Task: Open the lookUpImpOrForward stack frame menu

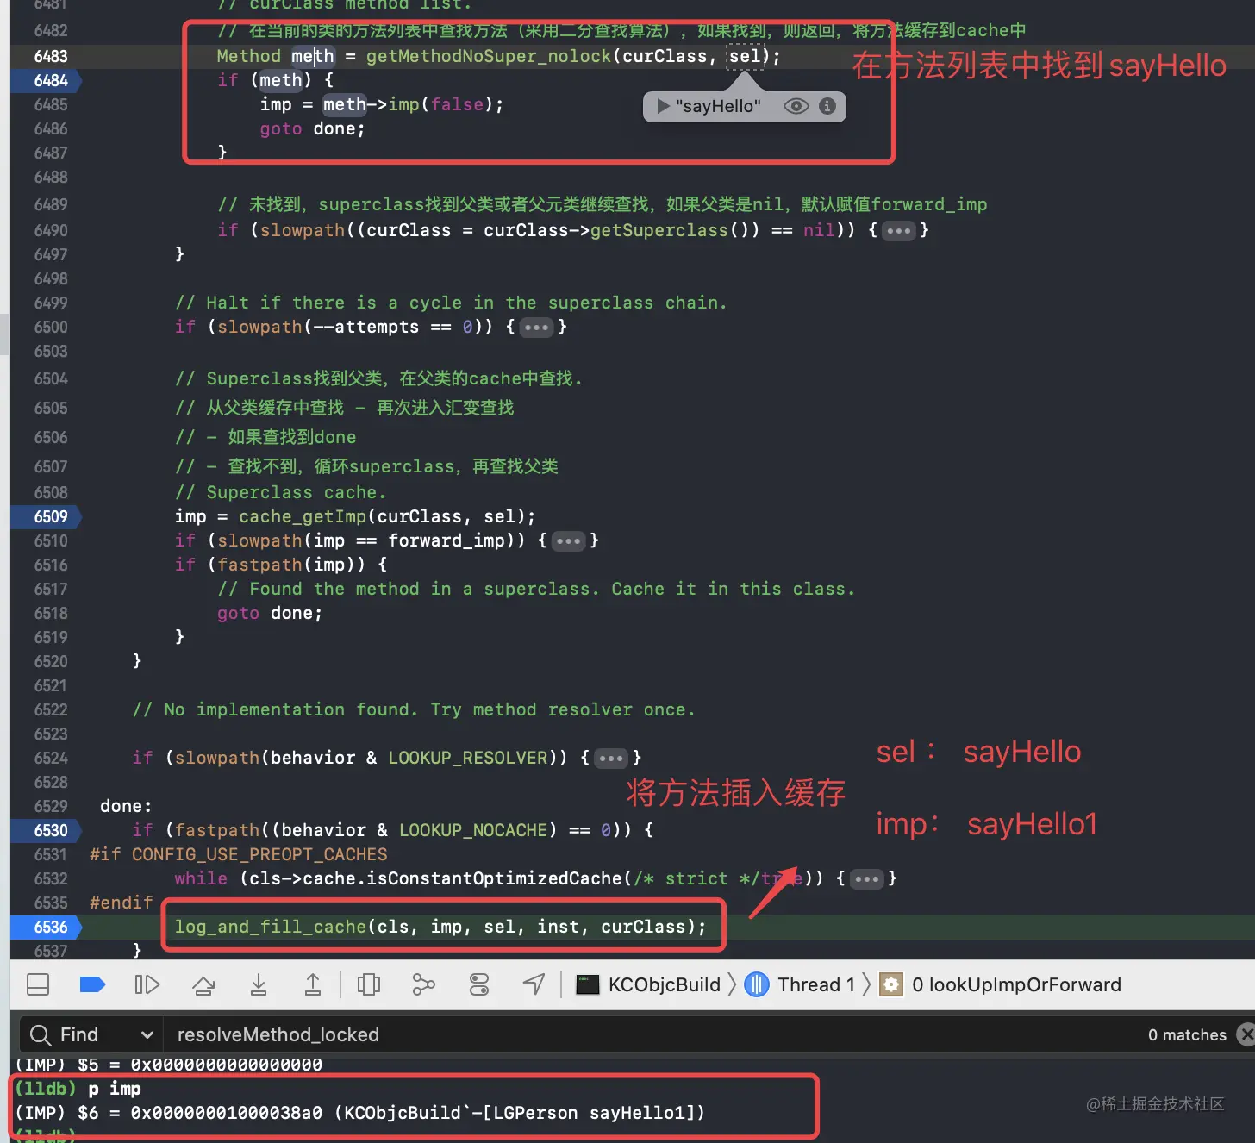Action: tap(1016, 984)
